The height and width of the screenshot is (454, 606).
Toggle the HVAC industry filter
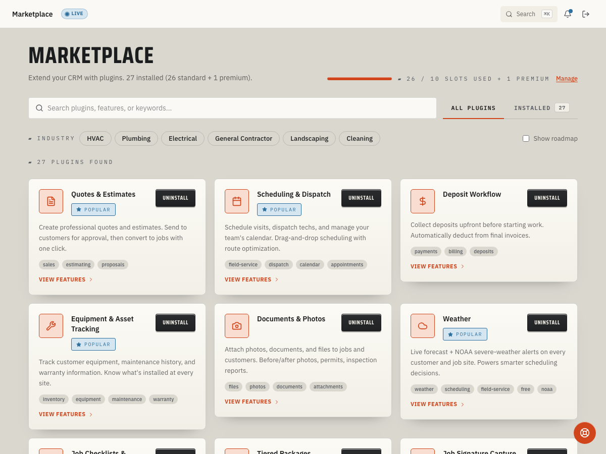point(95,138)
